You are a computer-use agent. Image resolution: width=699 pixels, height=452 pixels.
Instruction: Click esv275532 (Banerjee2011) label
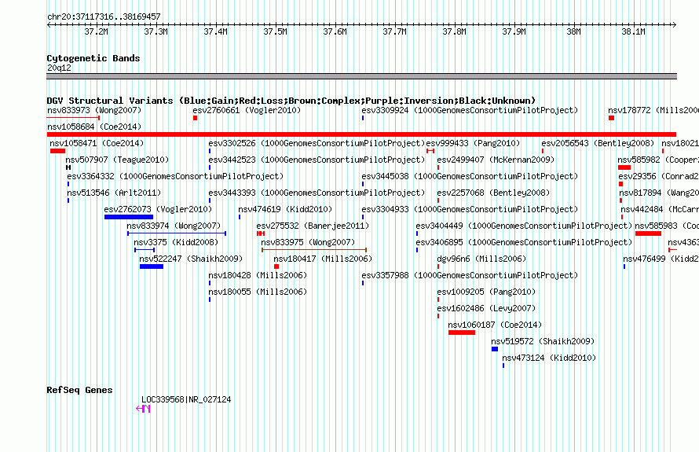click(x=313, y=226)
